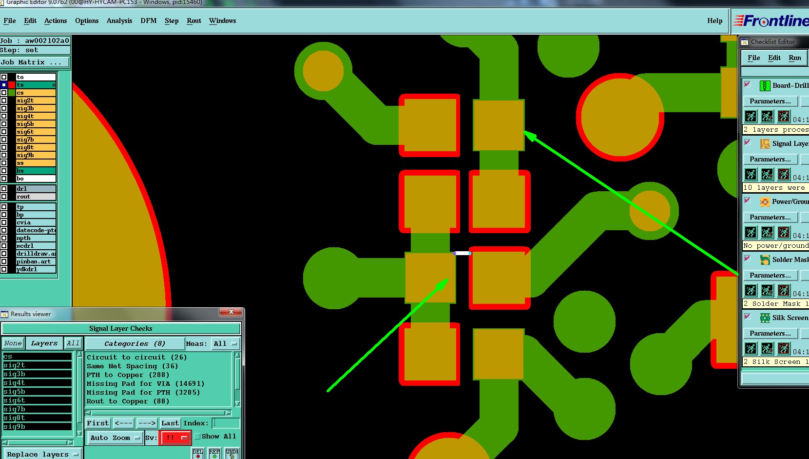Click first run icon under Signal Layer
The width and height of the screenshot is (809, 459).
coord(751,174)
